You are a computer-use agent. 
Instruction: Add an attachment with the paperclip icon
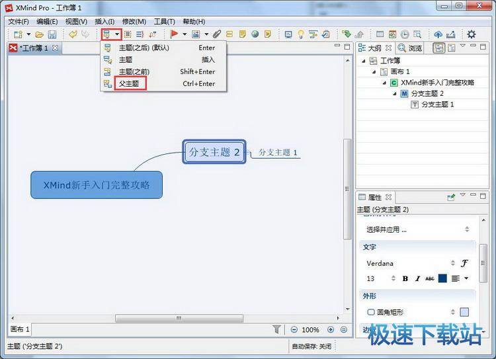point(217,34)
